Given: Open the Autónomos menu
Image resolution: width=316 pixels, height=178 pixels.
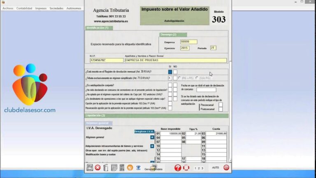Looking at the screenshot, I should [x=74, y=8].
